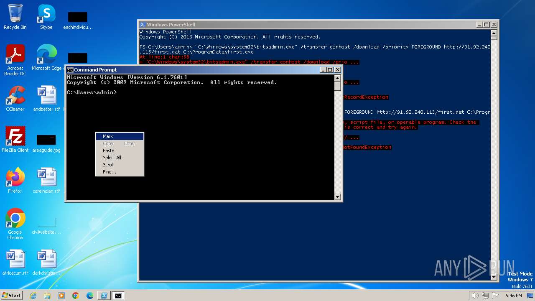
Task: Open PowerShell title bar system icon
Action: tap(143, 25)
